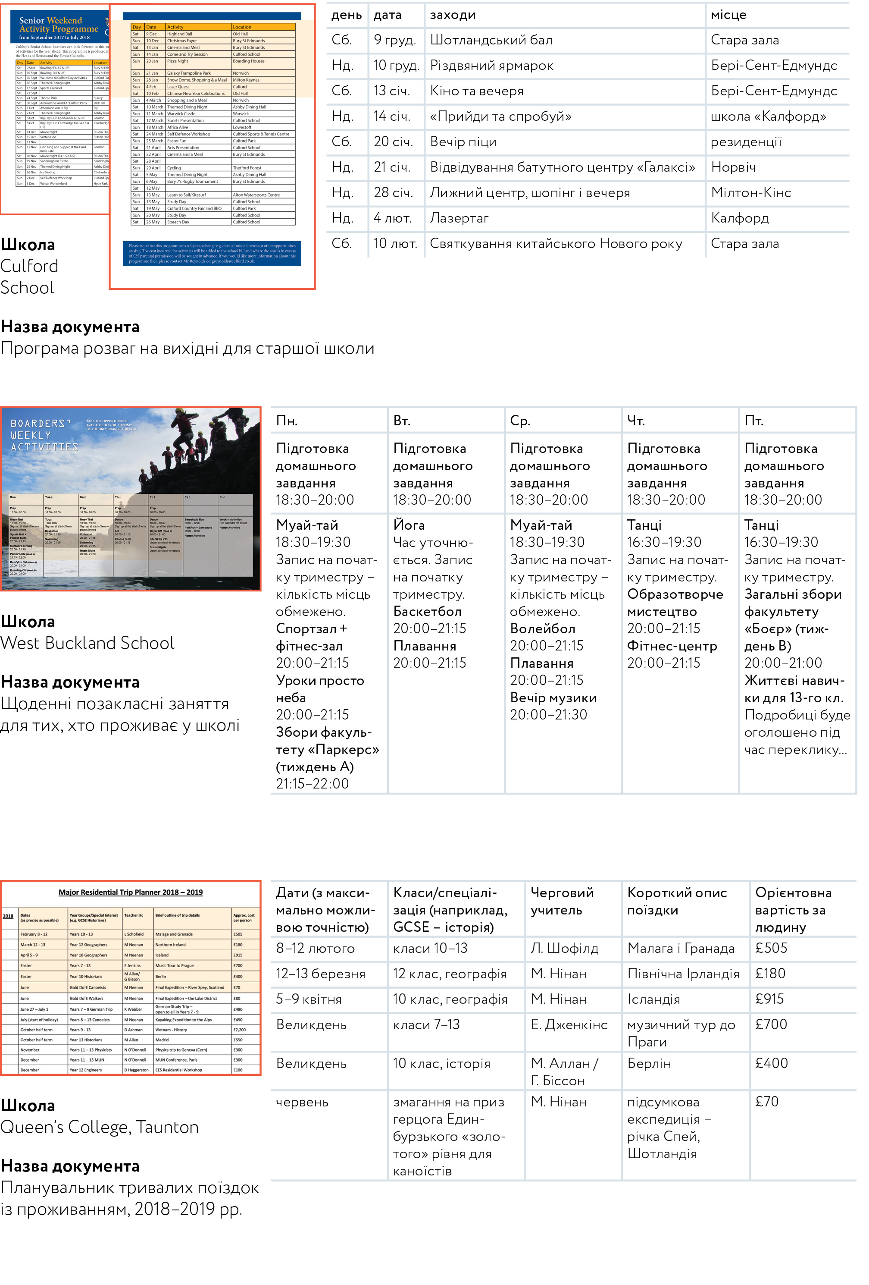Click 'Лижний центр, шопінг і вечеря'

[x=530, y=193]
